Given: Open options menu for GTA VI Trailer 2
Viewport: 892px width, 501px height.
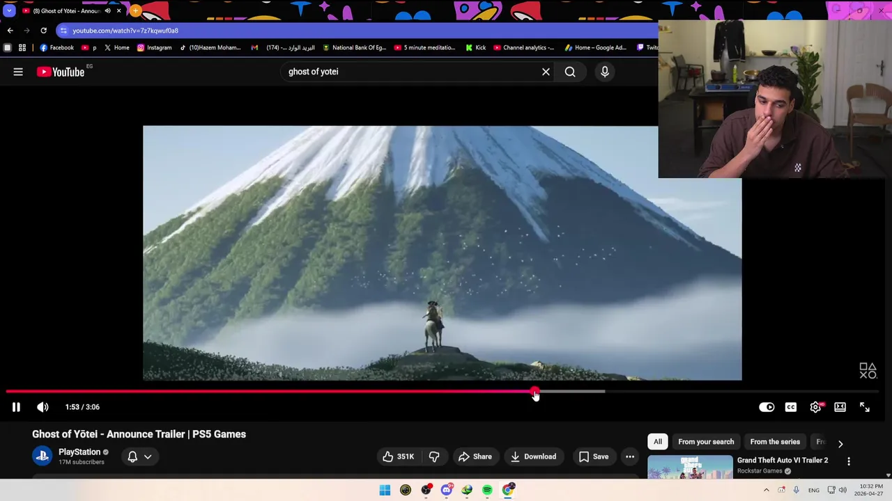Looking at the screenshot, I should 849,461.
